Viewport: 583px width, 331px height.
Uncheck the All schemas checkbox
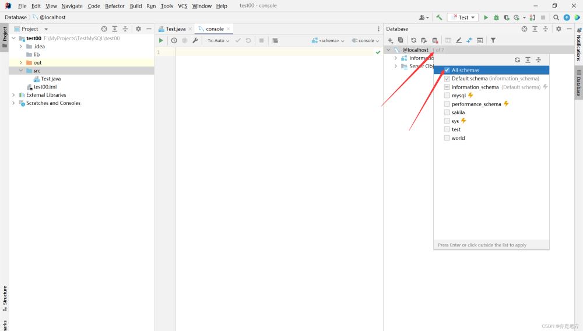pos(447,70)
